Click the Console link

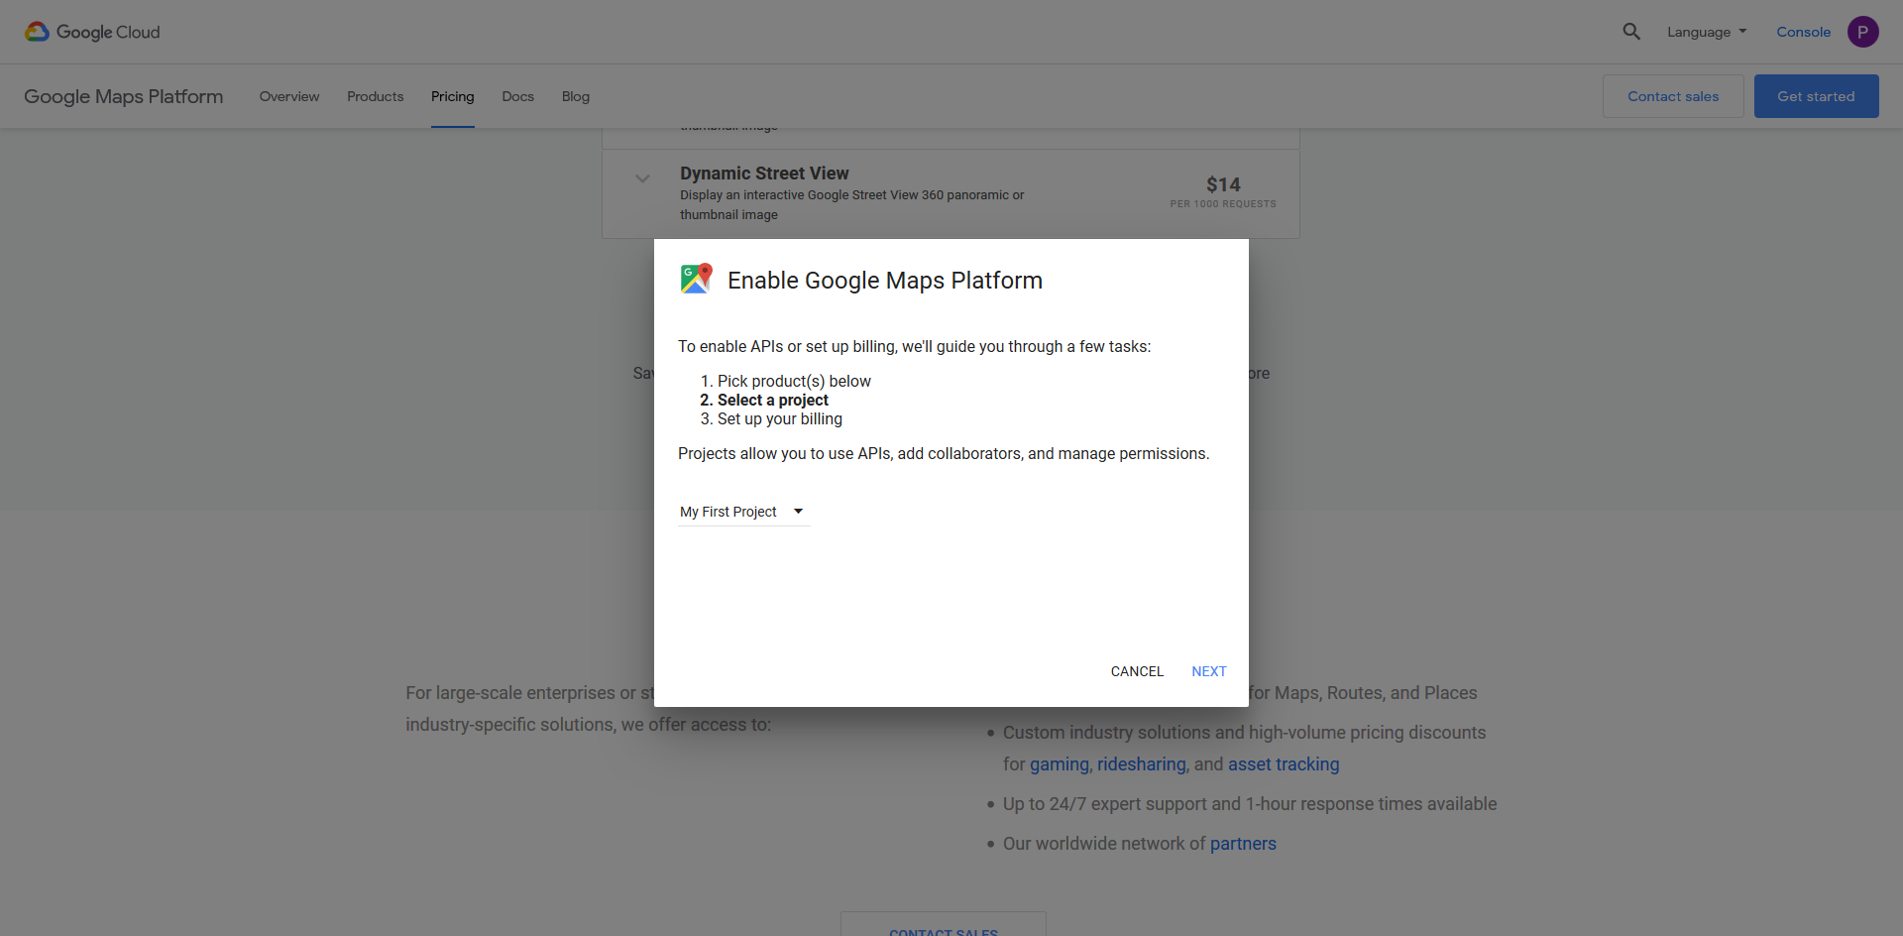(1803, 32)
